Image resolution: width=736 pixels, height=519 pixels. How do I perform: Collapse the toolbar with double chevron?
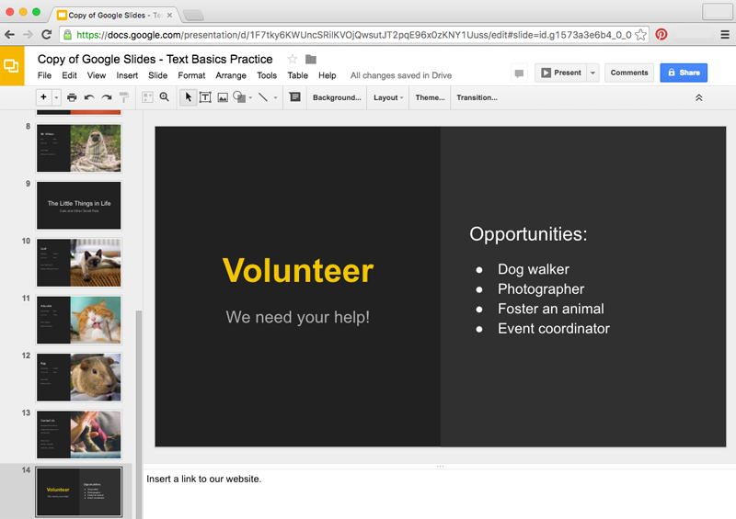pyautogui.click(x=699, y=98)
